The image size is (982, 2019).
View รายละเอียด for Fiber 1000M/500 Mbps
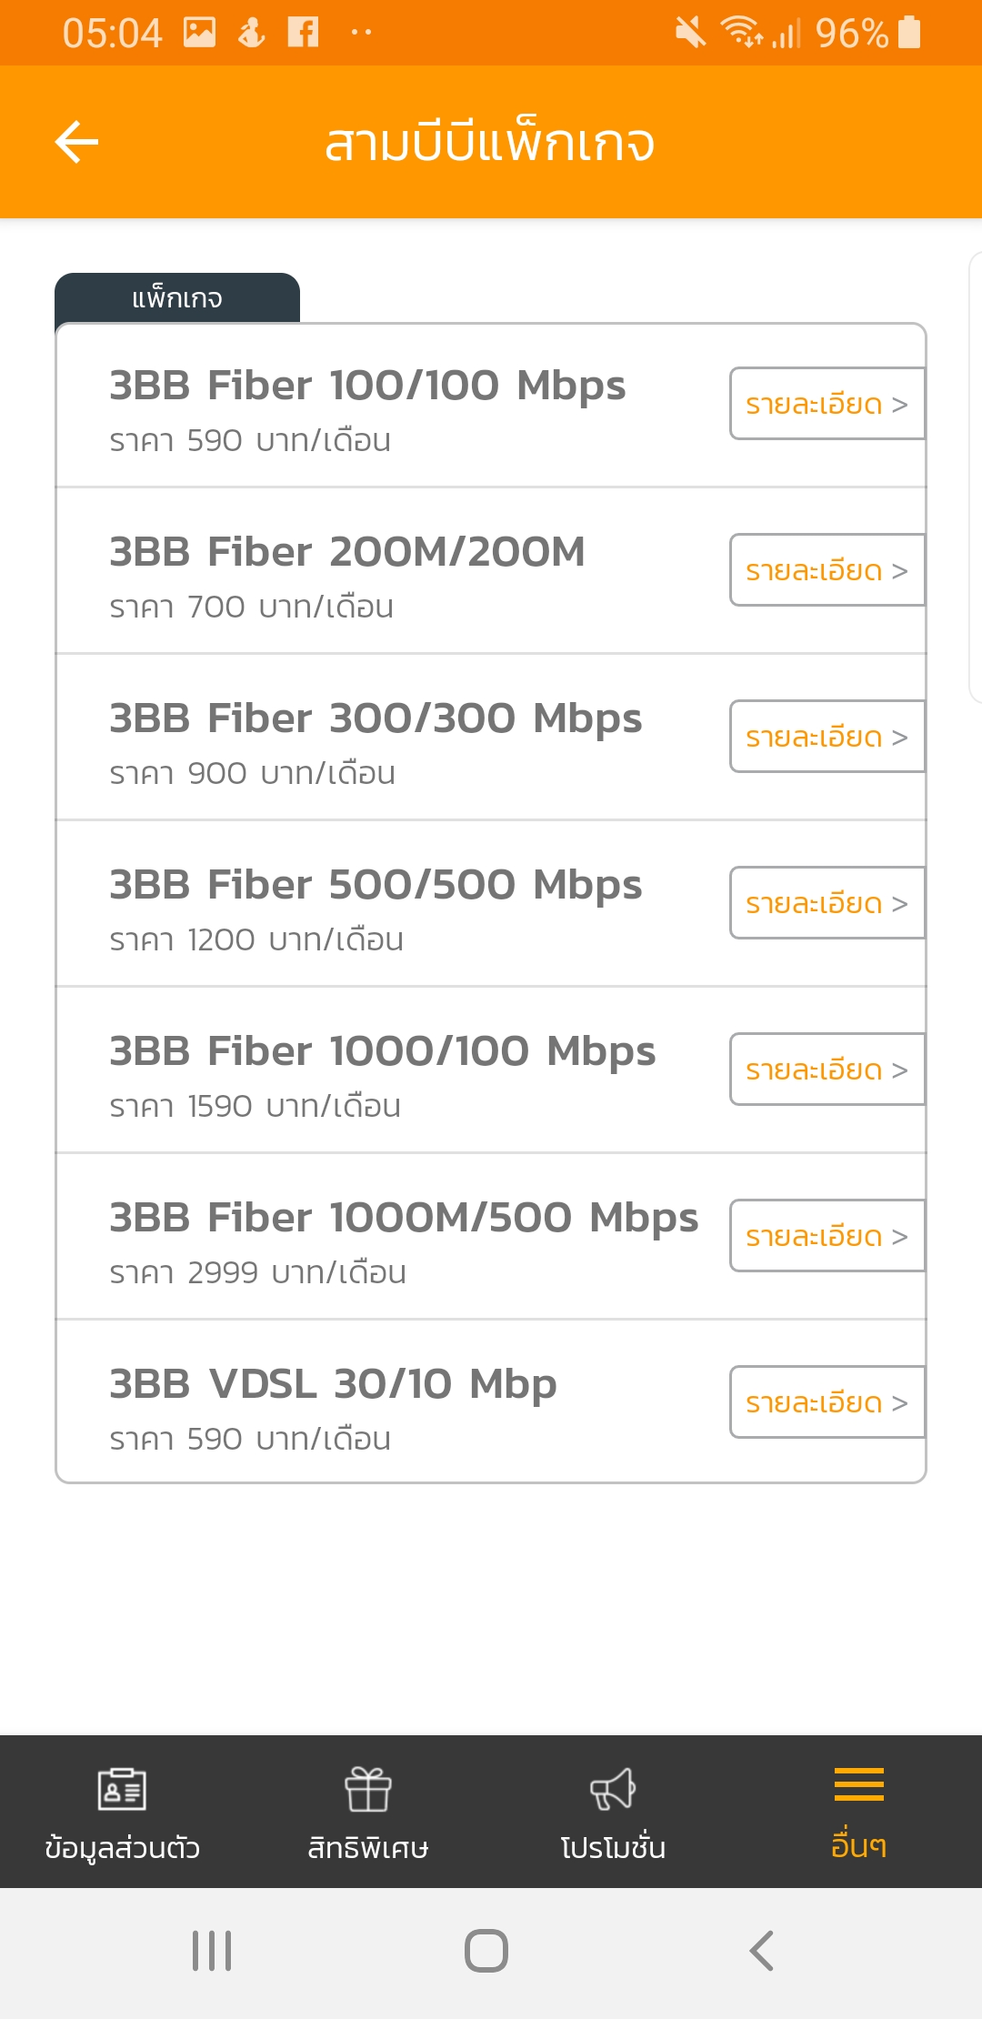pos(827,1236)
